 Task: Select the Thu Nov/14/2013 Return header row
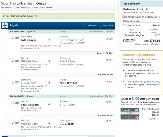61,96
